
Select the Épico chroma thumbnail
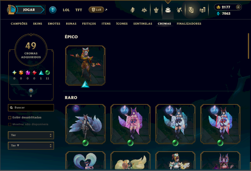(85, 66)
